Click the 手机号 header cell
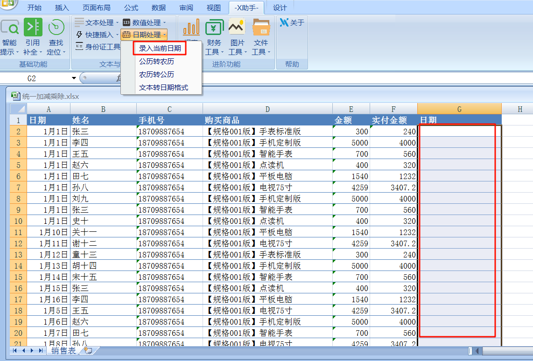This screenshot has width=533, height=361. pos(169,120)
